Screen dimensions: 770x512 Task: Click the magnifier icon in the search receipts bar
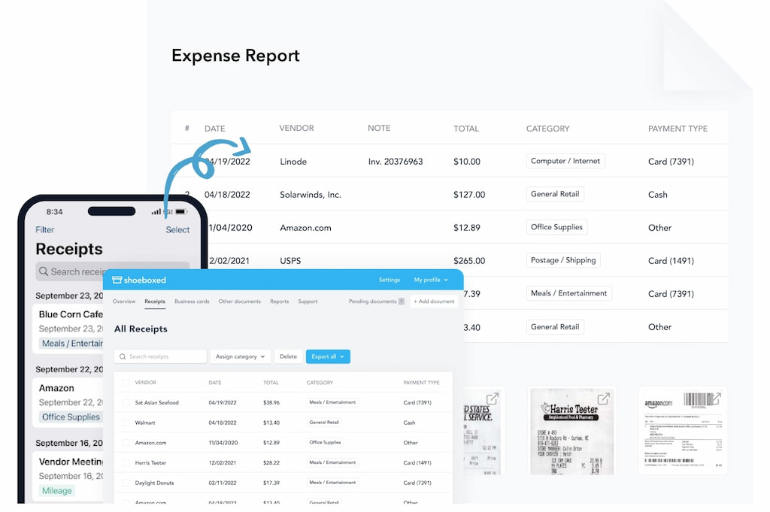122,356
